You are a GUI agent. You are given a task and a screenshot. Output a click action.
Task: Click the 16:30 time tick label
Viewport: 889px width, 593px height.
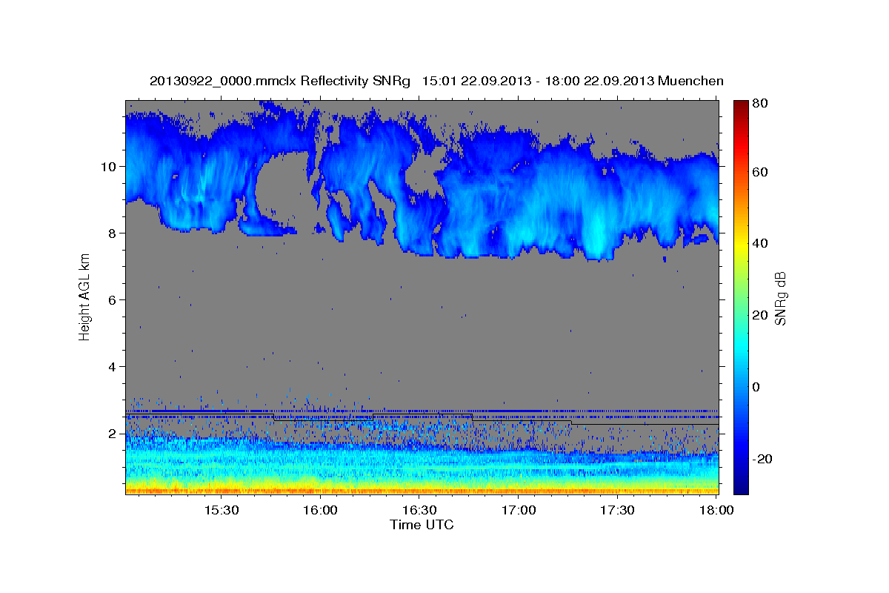pyautogui.click(x=419, y=511)
